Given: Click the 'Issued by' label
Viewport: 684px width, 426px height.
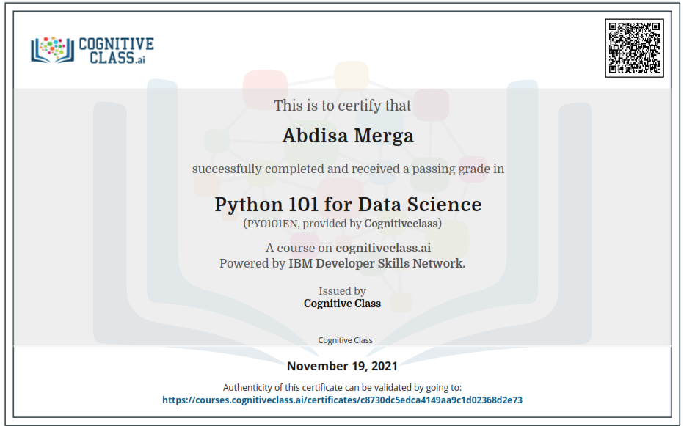Looking at the screenshot, I should [x=342, y=290].
